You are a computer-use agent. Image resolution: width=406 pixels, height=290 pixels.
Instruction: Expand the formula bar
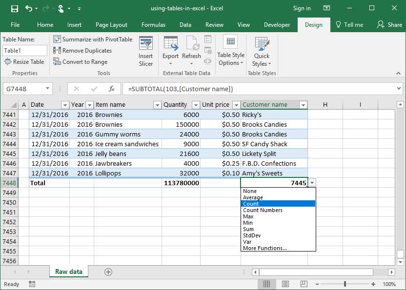[x=399, y=89]
